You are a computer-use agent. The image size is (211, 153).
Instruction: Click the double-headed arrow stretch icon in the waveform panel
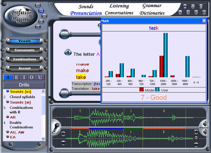tap(196, 145)
